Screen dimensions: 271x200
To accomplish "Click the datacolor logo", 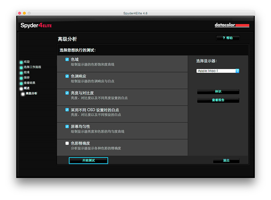I will tap(232, 25).
